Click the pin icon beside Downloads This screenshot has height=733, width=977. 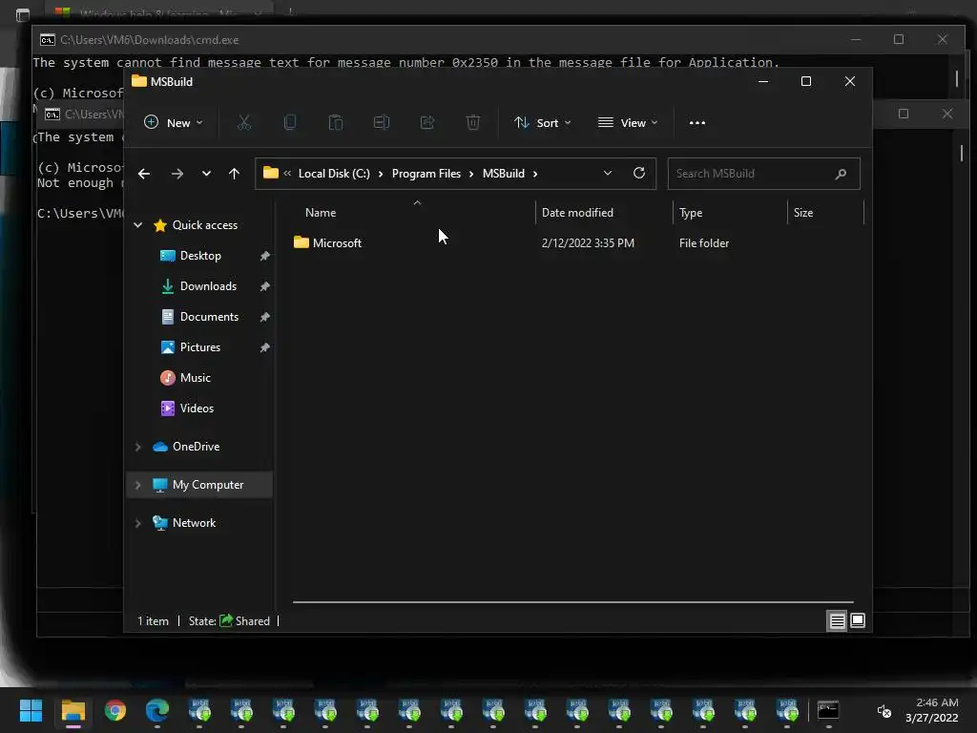(265, 286)
